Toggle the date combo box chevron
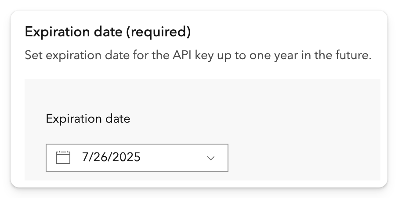The width and height of the screenshot is (398, 198). pyautogui.click(x=211, y=158)
